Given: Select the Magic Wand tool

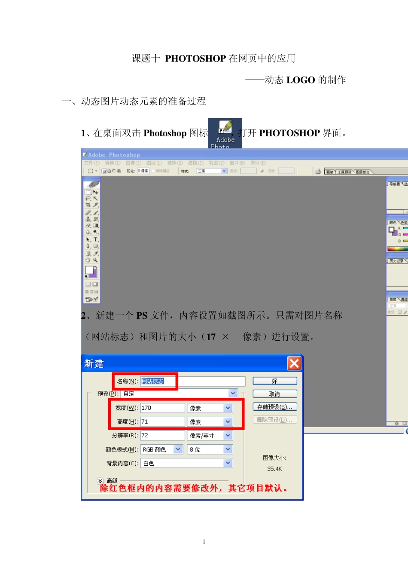Looking at the screenshot, I should point(96,198).
